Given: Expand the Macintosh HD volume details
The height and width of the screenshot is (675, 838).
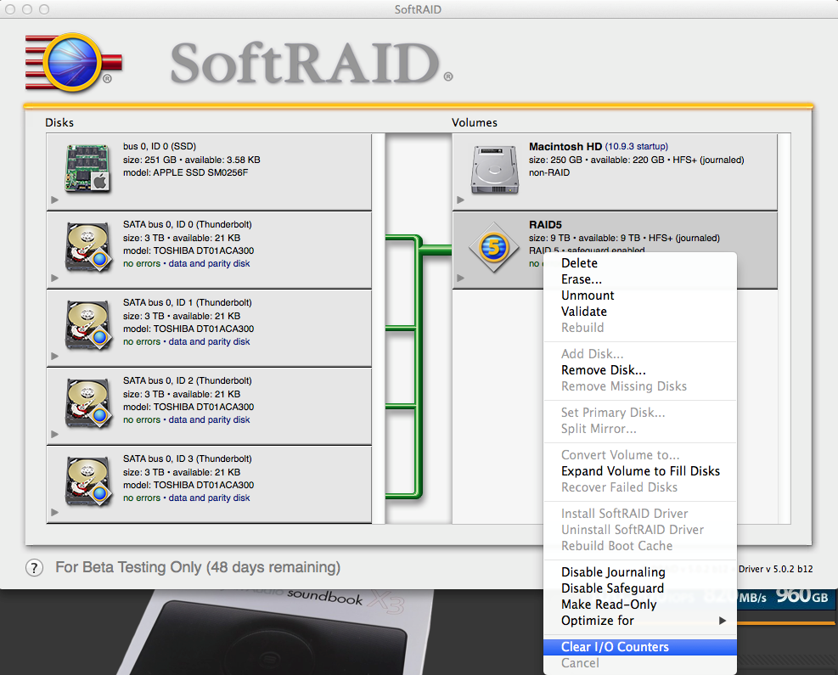Looking at the screenshot, I should (x=460, y=200).
